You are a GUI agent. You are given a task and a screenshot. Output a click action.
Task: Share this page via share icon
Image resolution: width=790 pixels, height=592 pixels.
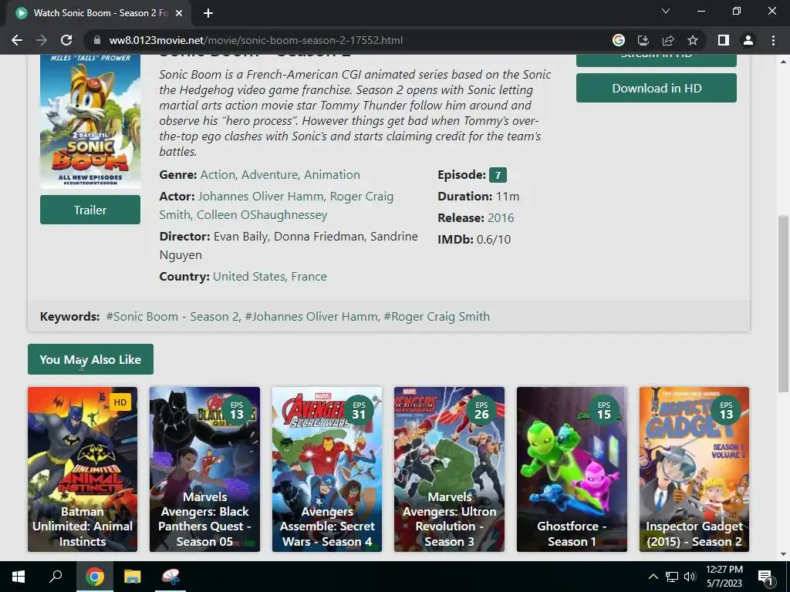(668, 40)
